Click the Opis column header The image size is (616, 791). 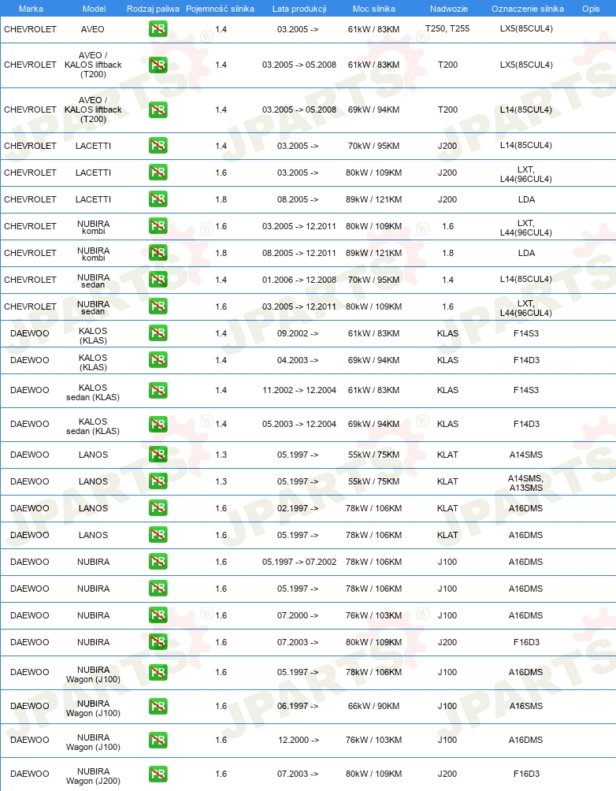coord(591,9)
